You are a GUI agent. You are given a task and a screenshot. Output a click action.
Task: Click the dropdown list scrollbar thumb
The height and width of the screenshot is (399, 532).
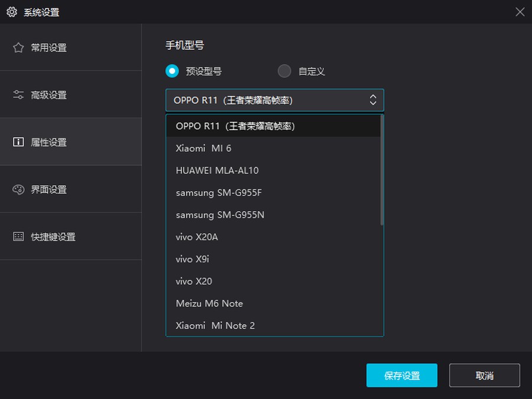[x=382, y=170]
